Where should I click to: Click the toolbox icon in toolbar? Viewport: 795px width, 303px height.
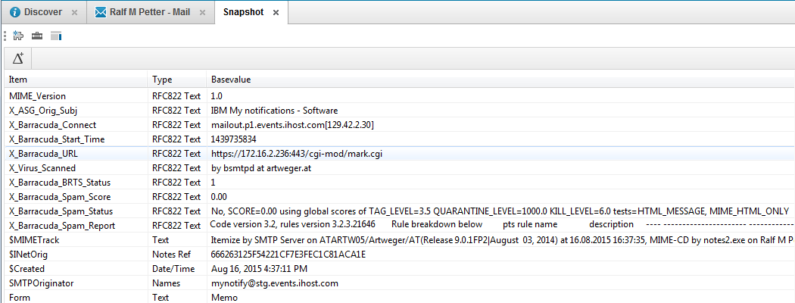[37, 36]
